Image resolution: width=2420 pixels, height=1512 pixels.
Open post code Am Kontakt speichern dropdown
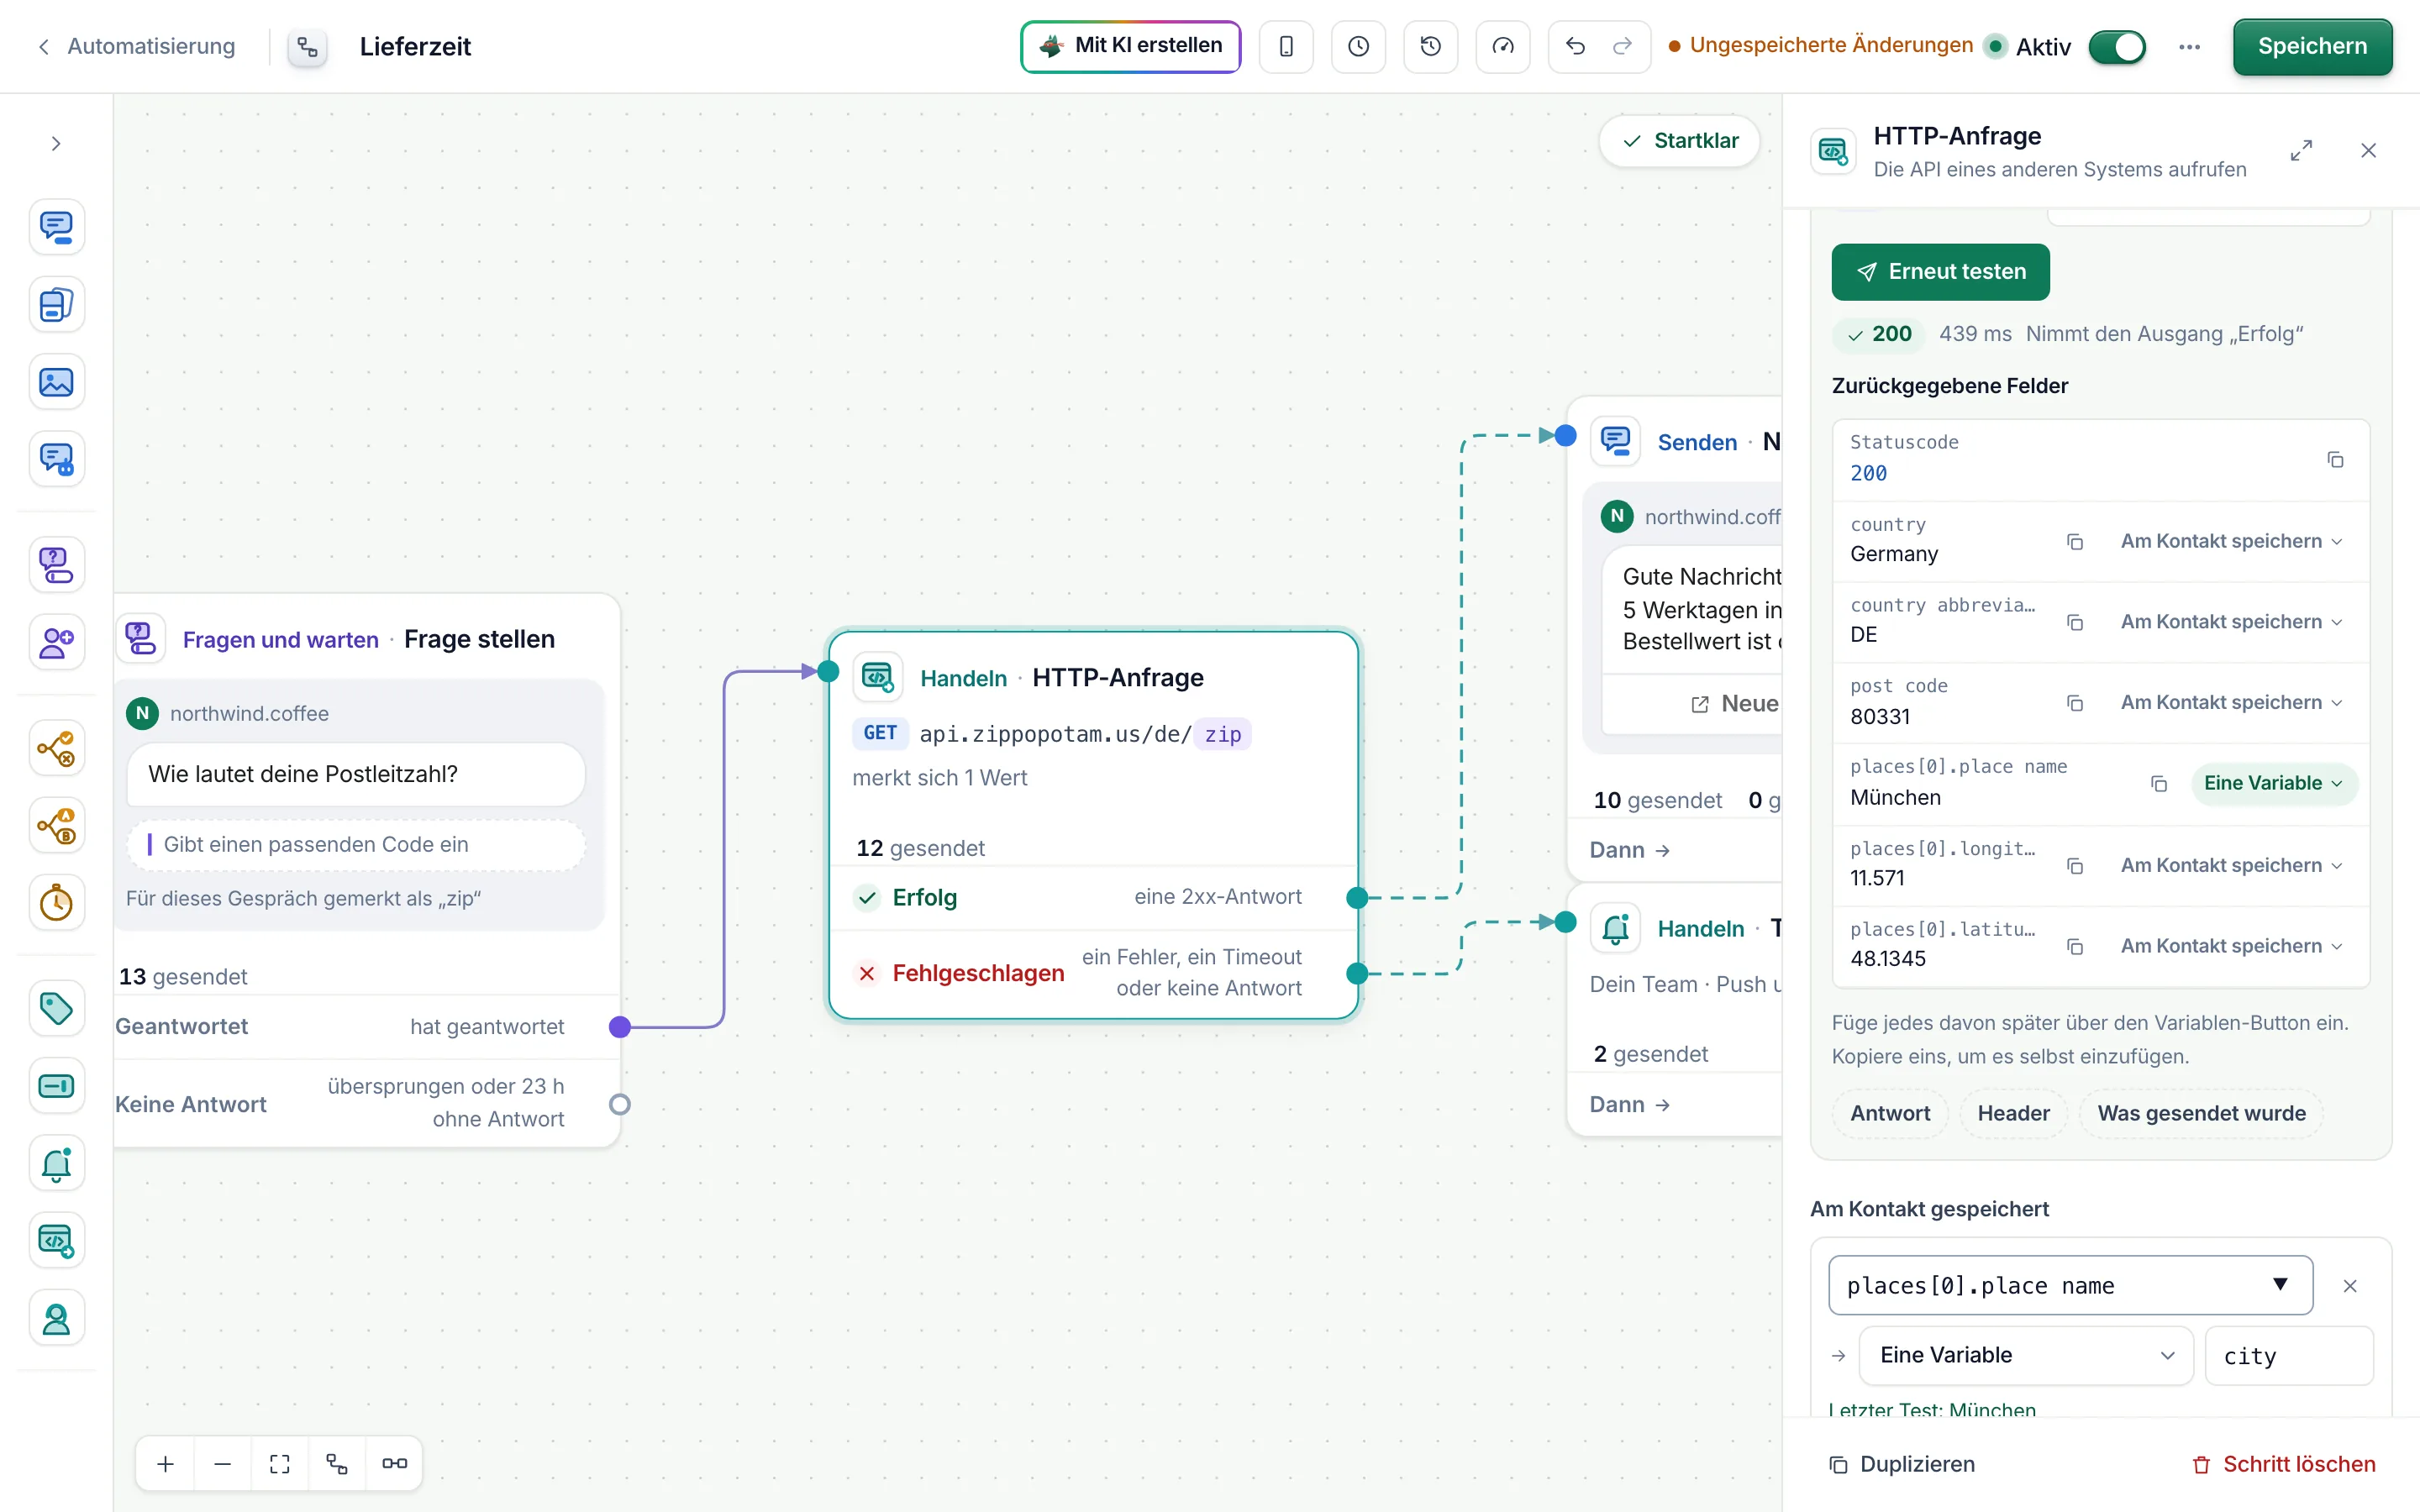(x=2230, y=703)
